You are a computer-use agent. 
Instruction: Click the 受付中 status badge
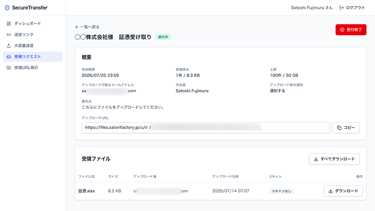[x=163, y=37]
